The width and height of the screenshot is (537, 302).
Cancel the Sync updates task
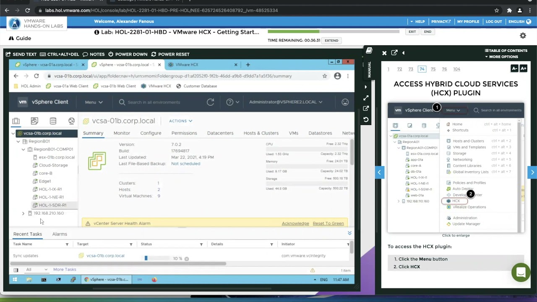pyautogui.click(x=187, y=259)
